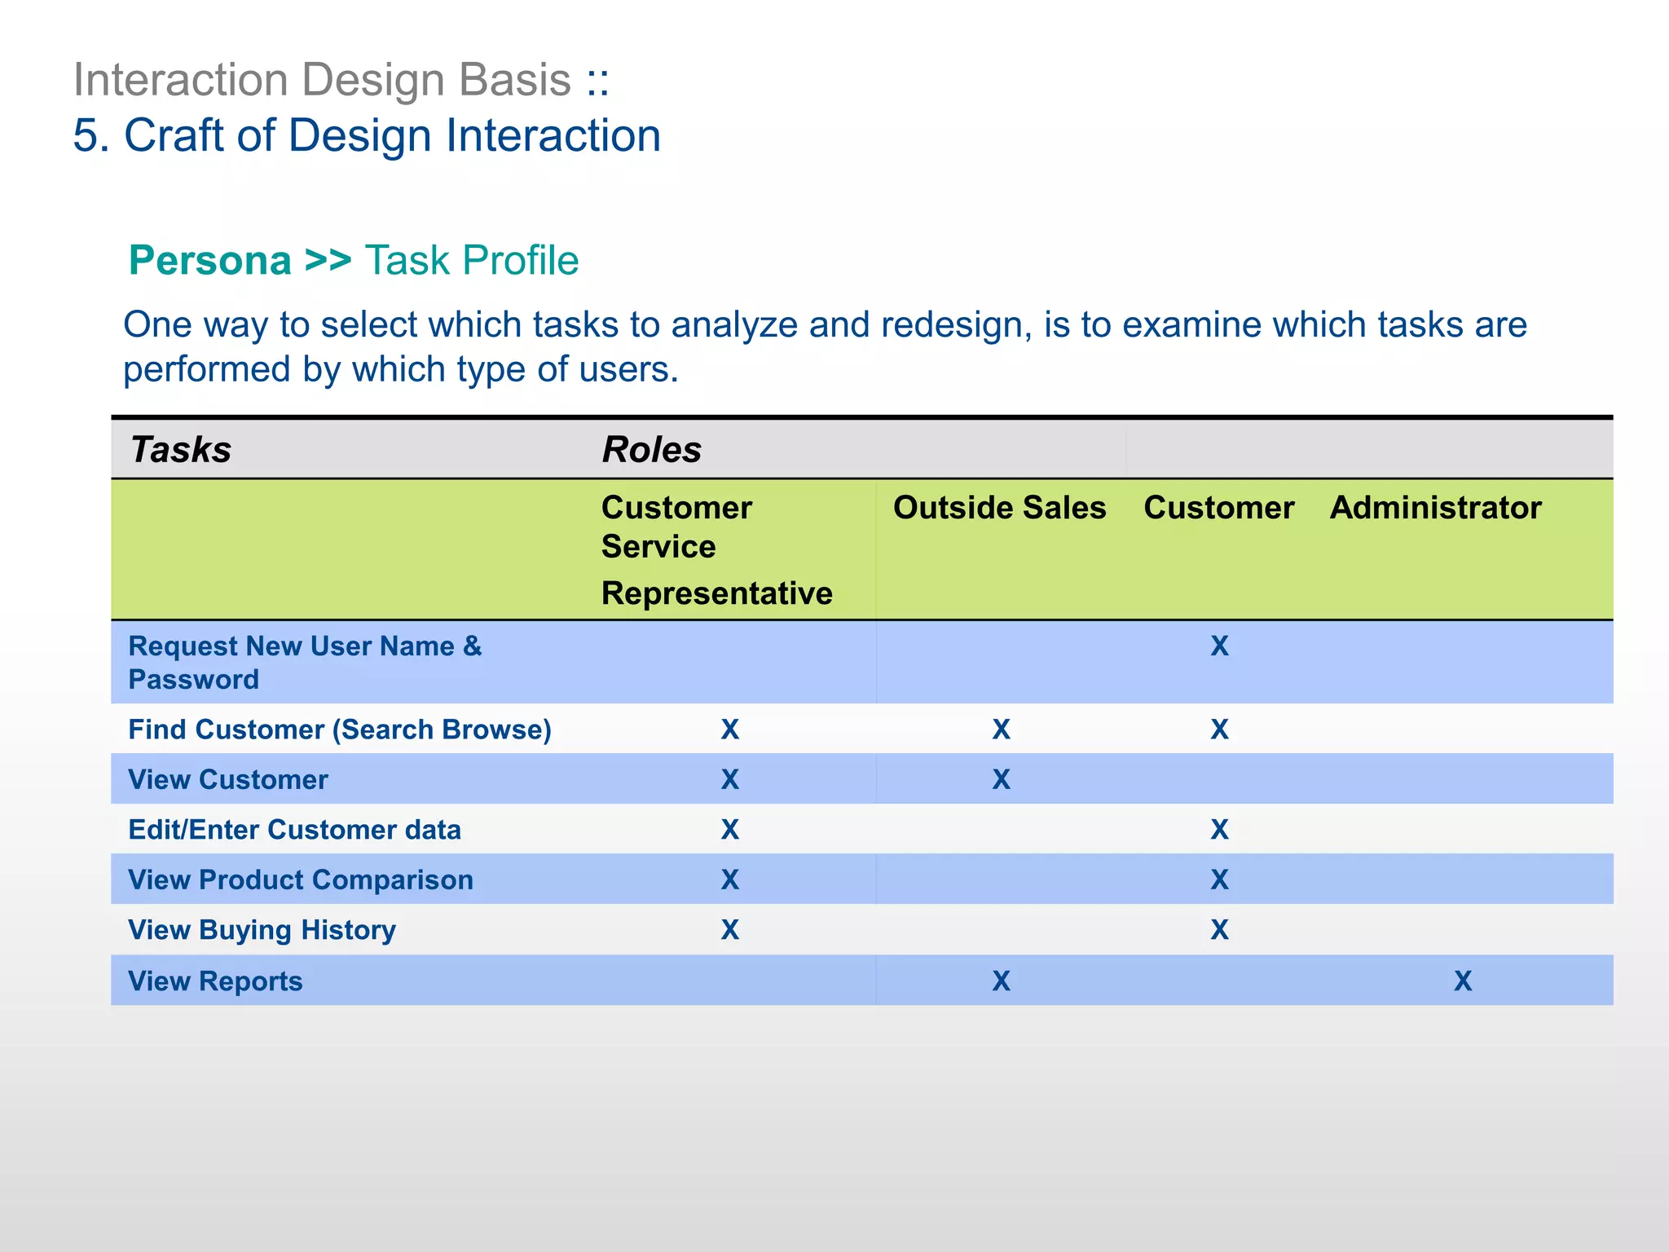Select the 'Persona >>' text
The width and height of the screenshot is (1669, 1252).
click(240, 261)
